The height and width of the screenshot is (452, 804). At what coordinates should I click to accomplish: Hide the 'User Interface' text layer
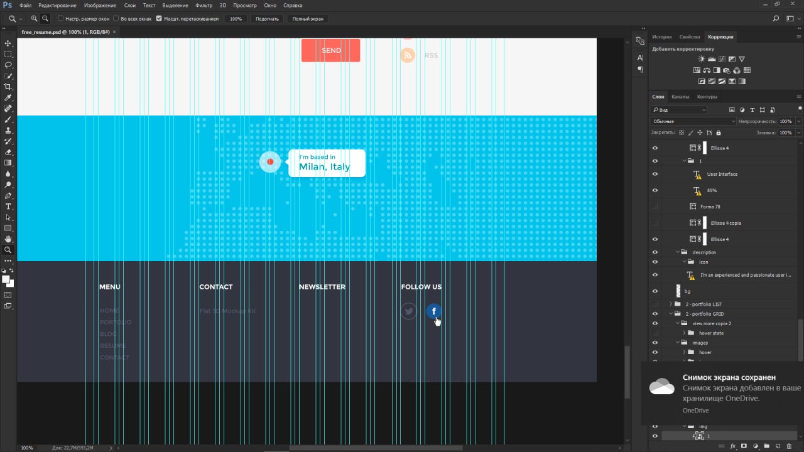click(655, 174)
